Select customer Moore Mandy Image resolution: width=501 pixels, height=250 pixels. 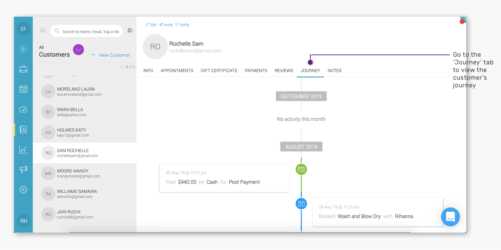pyautogui.click(x=85, y=173)
